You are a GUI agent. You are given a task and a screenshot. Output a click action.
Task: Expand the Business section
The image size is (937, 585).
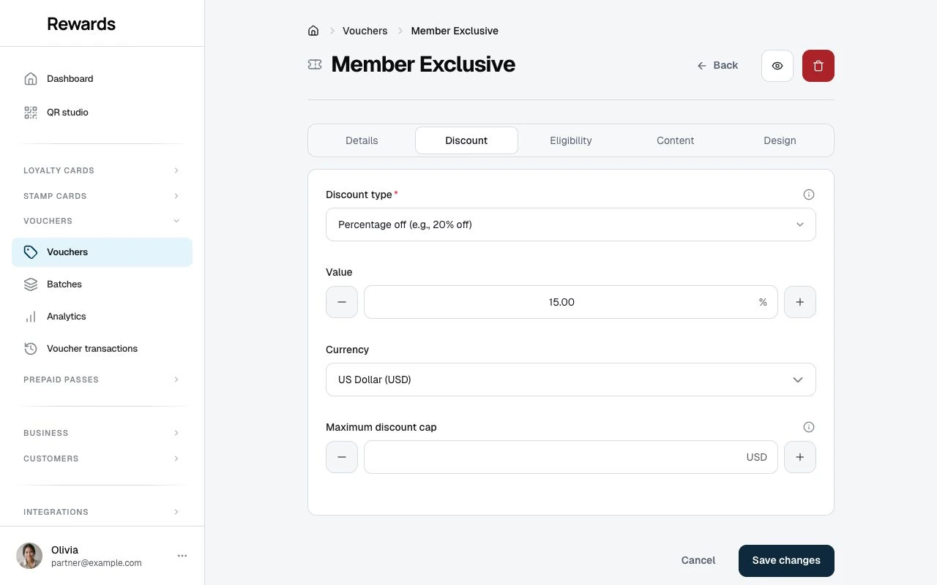102,433
